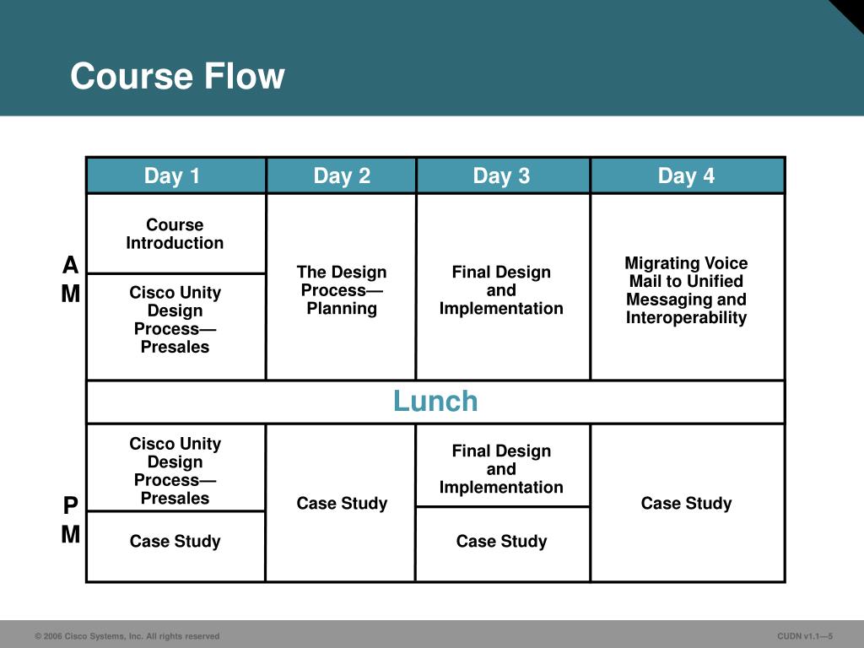Click the Course Introduction cell
Screen dimensions: 864x648
tap(175, 233)
